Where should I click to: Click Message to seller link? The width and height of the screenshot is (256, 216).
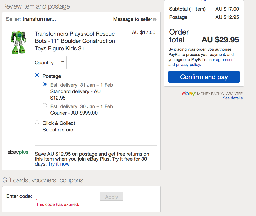click(133, 19)
